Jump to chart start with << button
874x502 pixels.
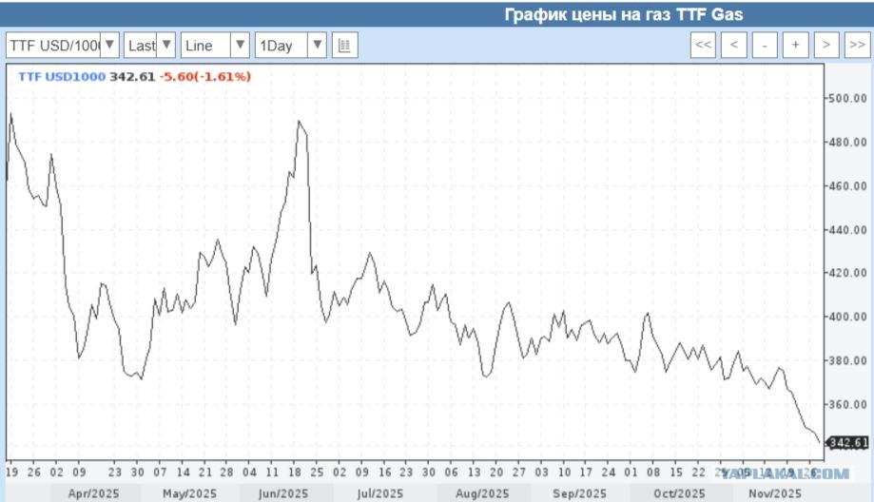pos(703,45)
